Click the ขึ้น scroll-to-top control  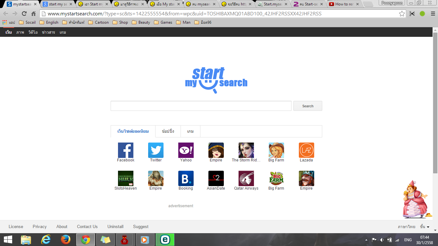(425, 227)
